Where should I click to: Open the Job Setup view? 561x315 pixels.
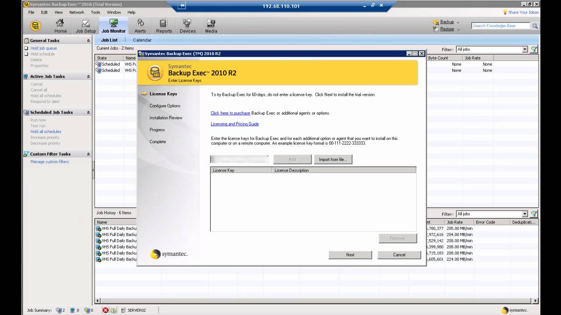click(85, 26)
